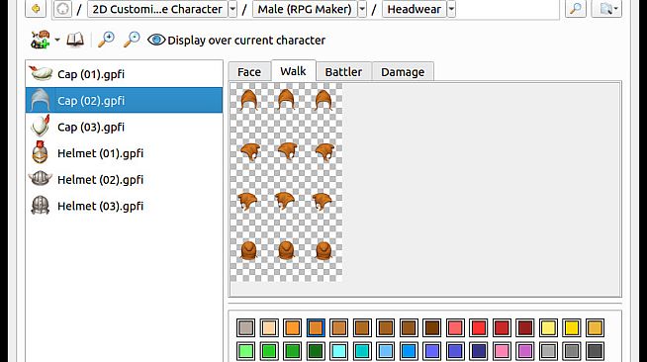Select Cap (03).gpfi in the list
Image resolution: width=647 pixels, height=362 pixels.
click(124, 127)
